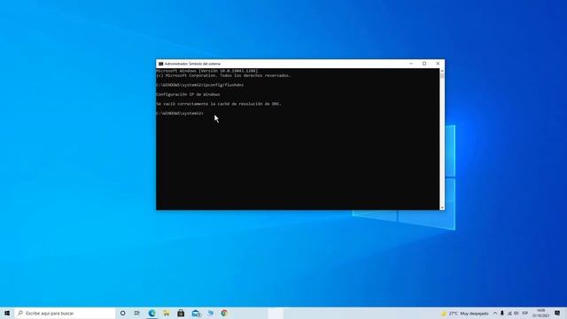Open the Windows Start menu

7,313
